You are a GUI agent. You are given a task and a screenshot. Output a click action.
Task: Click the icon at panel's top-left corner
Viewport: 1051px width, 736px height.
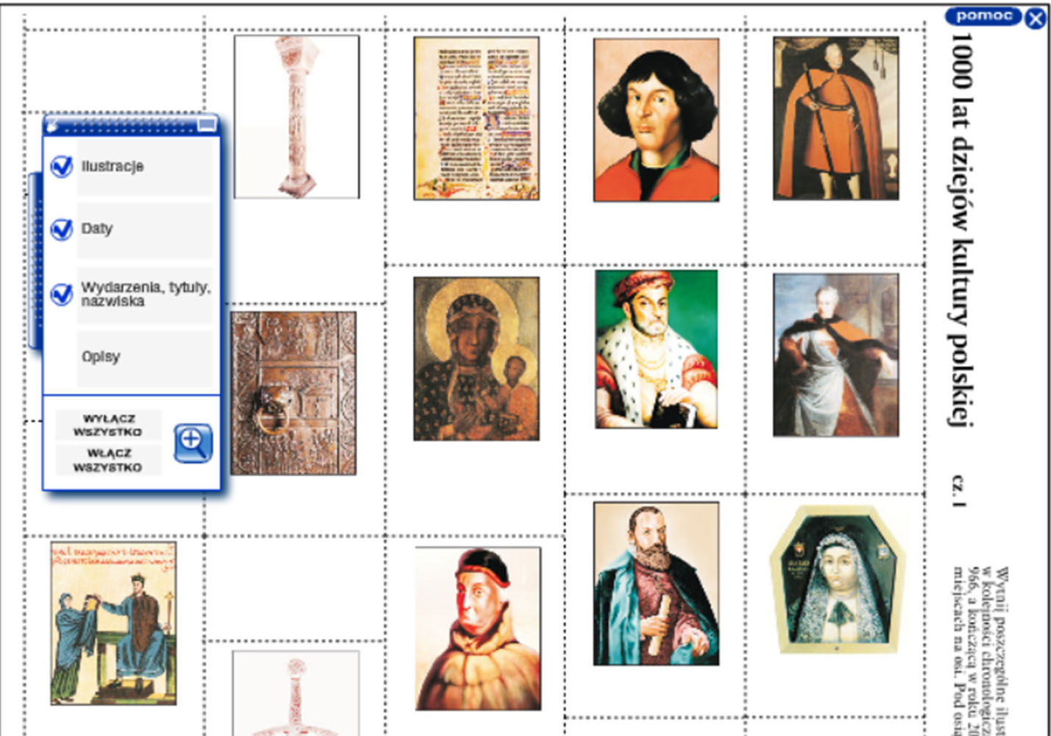coord(52,126)
